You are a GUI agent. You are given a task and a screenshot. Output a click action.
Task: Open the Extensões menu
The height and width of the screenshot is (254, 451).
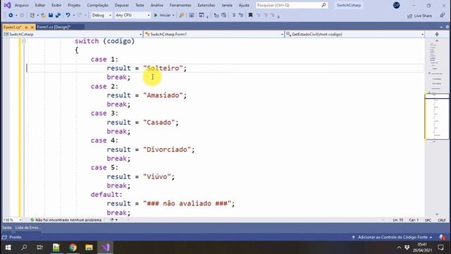[206, 5]
